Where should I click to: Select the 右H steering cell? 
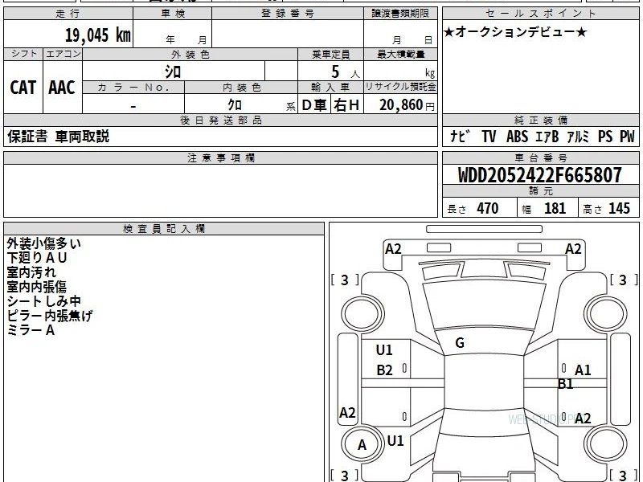[x=346, y=105]
